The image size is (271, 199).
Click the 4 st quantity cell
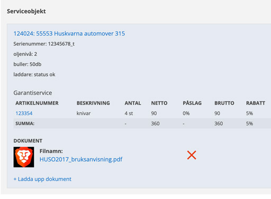point(129,113)
